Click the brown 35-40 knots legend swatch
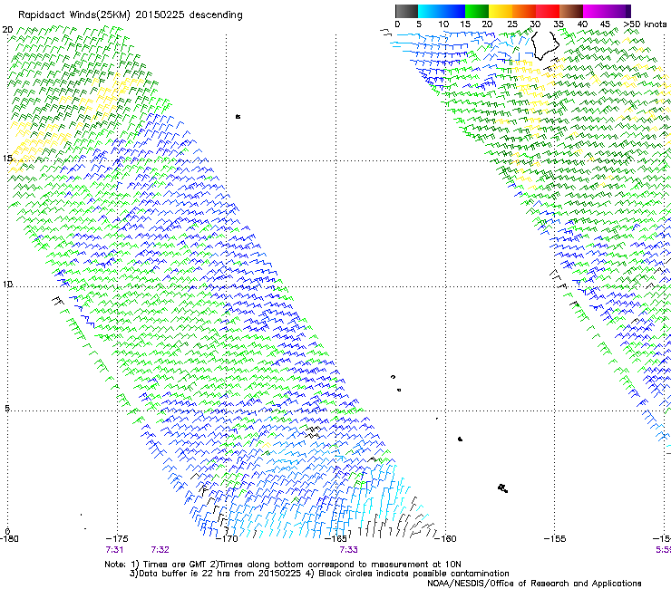This screenshot has width=671, height=589. tap(571, 11)
